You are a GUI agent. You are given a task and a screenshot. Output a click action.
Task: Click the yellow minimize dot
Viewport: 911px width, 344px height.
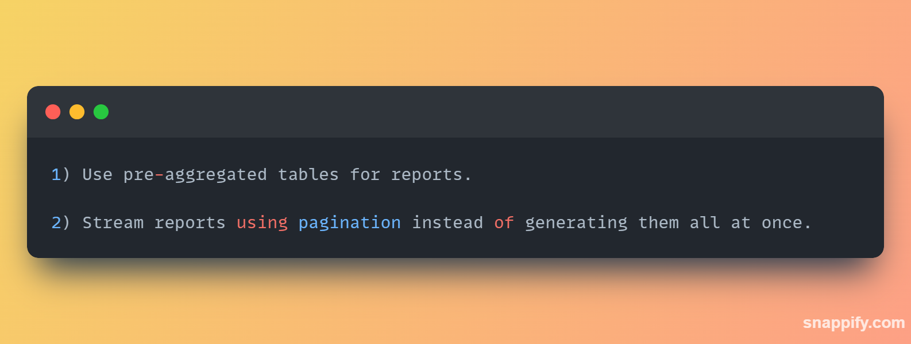pyautogui.click(x=77, y=112)
